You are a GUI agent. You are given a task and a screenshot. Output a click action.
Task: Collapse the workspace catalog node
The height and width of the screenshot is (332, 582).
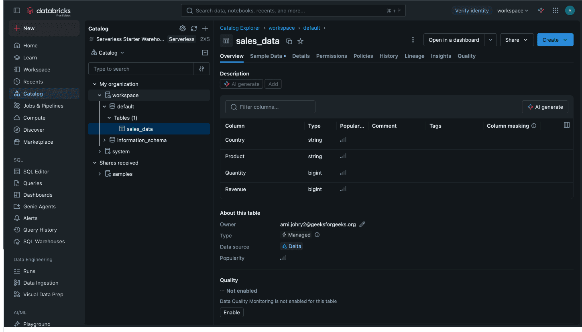coord(100,95)
